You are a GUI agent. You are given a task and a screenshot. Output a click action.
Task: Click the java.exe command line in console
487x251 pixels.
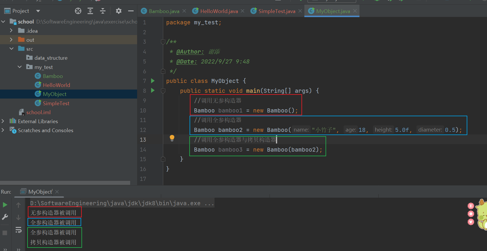(122, 203)
